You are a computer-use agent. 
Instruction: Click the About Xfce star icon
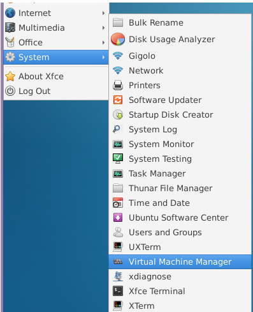[x=10, y=76]
